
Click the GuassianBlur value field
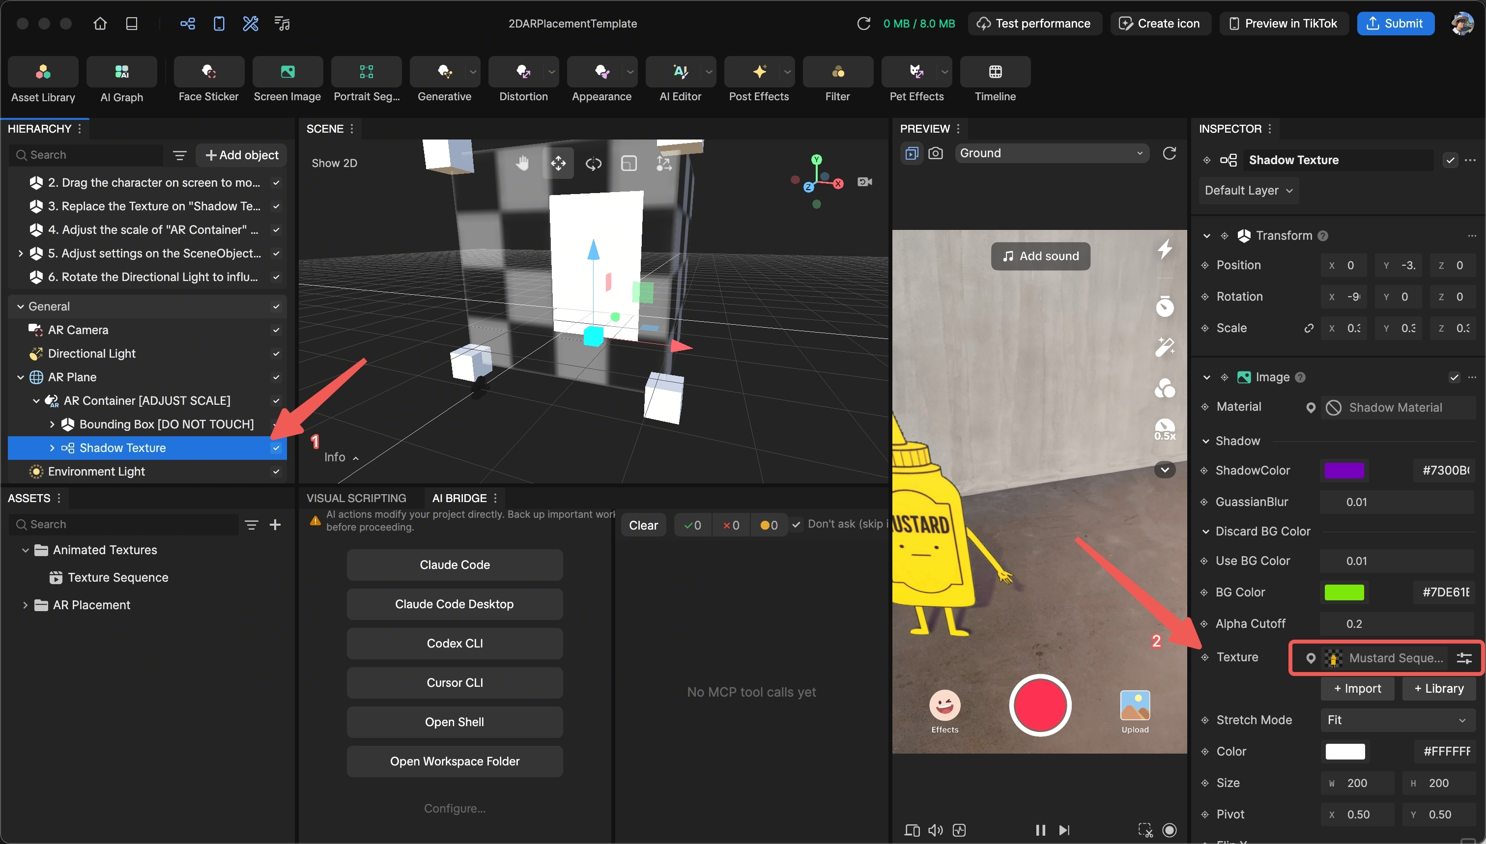point(1397,502)
